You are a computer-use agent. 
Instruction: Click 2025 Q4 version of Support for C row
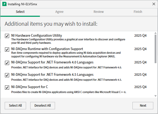point(140,87)
